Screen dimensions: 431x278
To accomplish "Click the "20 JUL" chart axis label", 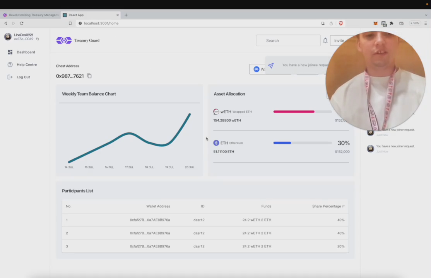I will [x=190, y=168].
